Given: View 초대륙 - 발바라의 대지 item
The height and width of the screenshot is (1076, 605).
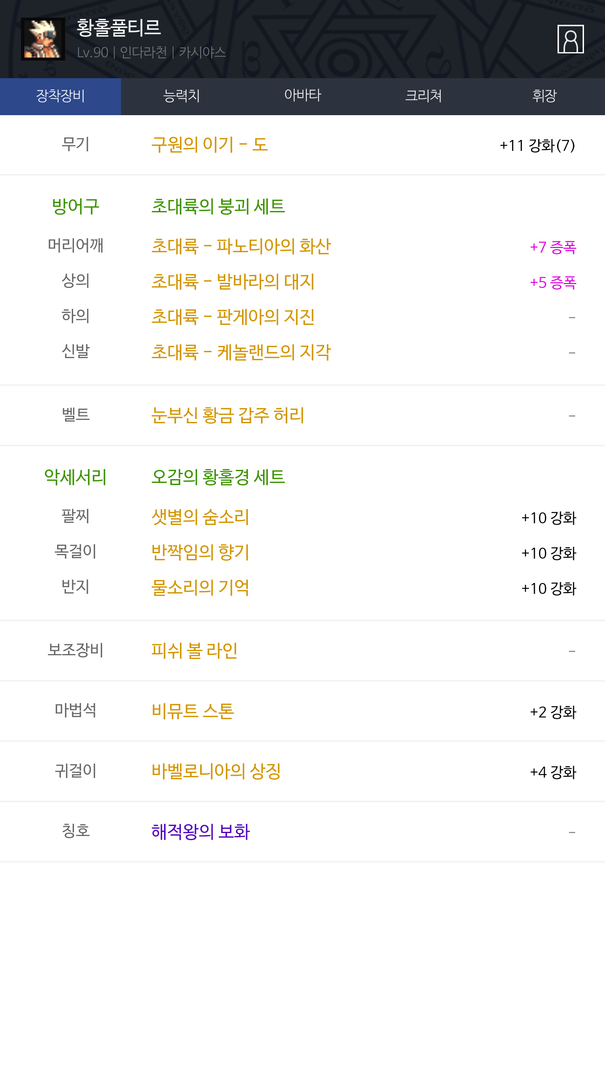Looking at the screenshot, I should tap(233, 282).
